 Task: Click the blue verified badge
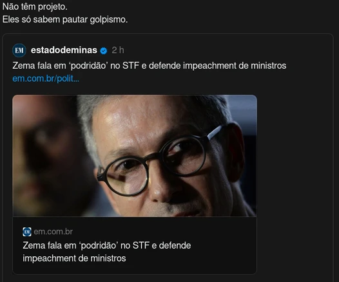[x=104, y=51]
